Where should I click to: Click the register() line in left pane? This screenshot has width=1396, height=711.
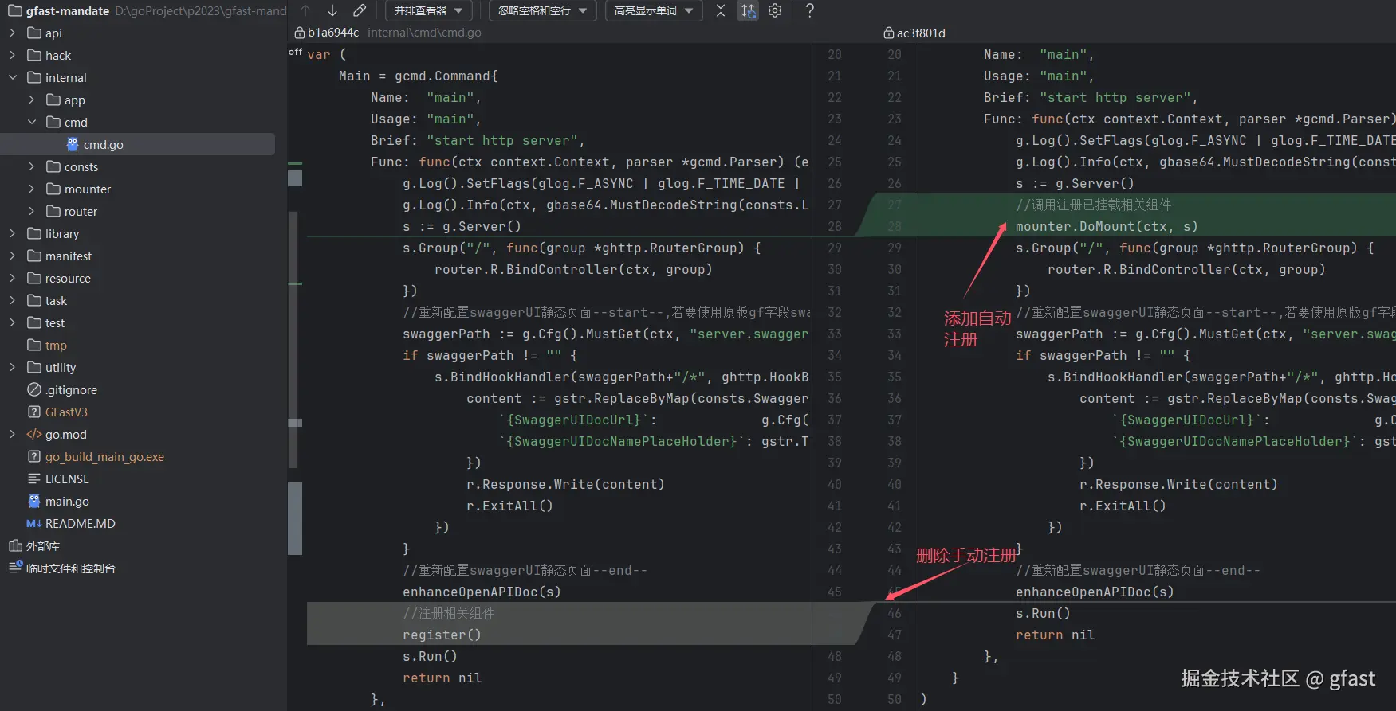[x=442, y=635]
